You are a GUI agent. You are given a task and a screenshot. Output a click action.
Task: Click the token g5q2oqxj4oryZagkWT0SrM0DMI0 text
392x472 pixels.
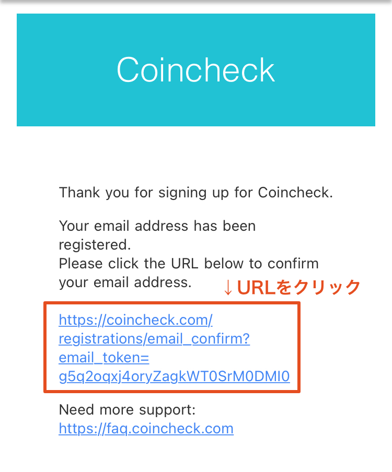point(174,376)
